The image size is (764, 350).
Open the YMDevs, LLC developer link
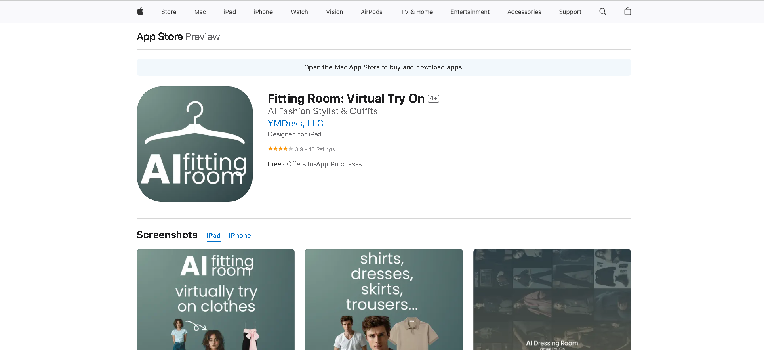pyautogui.click(x=296, y=123)
